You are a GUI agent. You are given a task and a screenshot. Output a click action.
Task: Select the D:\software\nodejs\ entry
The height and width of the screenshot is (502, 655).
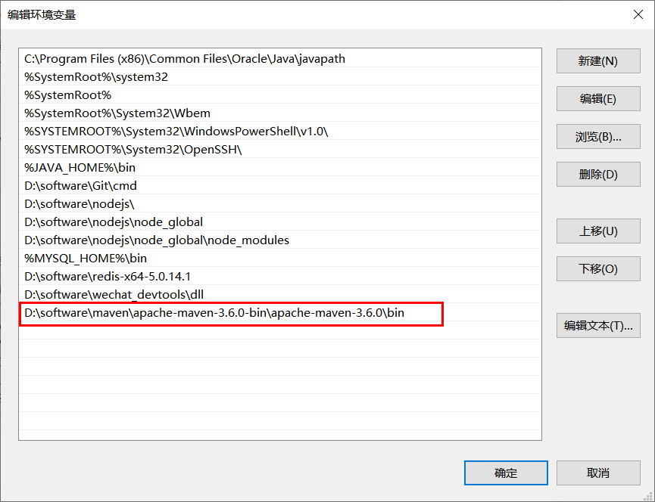[x=280, y=204]
